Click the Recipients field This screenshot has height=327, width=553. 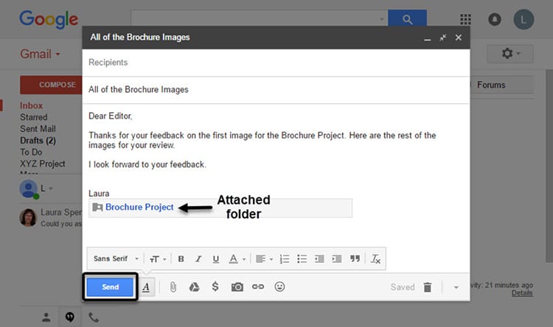pos(276,63)
